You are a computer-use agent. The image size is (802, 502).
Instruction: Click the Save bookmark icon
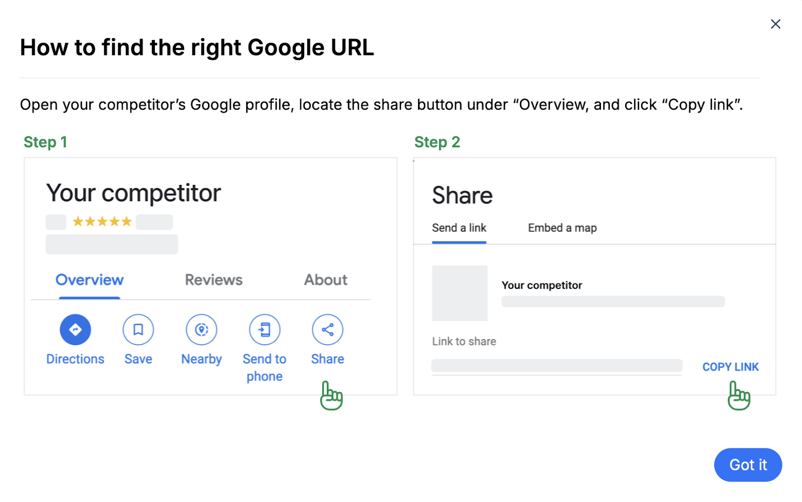tap(138, 330)
